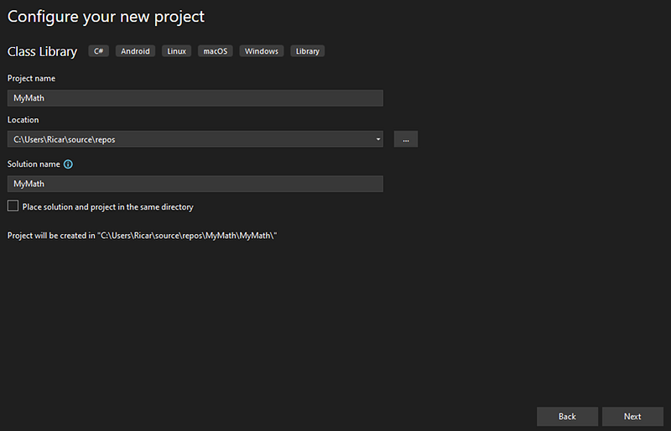Viewport: 671px width, 431px height.
Task: Click the 'Configure your new project' title
Action: (x=106, y=17)
